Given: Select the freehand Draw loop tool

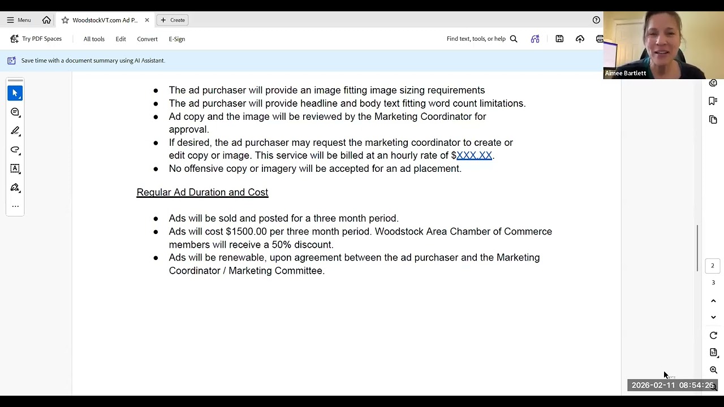Looking at the screenshot, I should (x=15, y=150).
